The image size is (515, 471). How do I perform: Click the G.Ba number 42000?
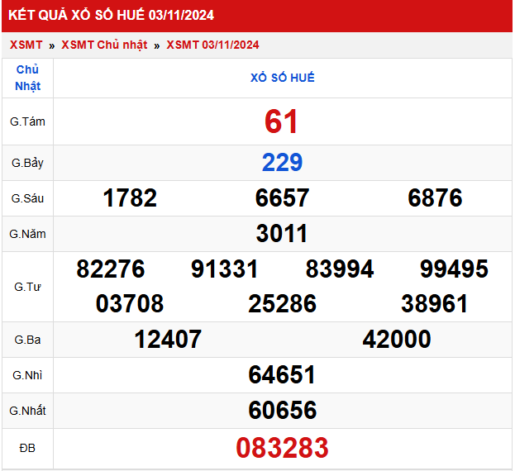point(397,340)
